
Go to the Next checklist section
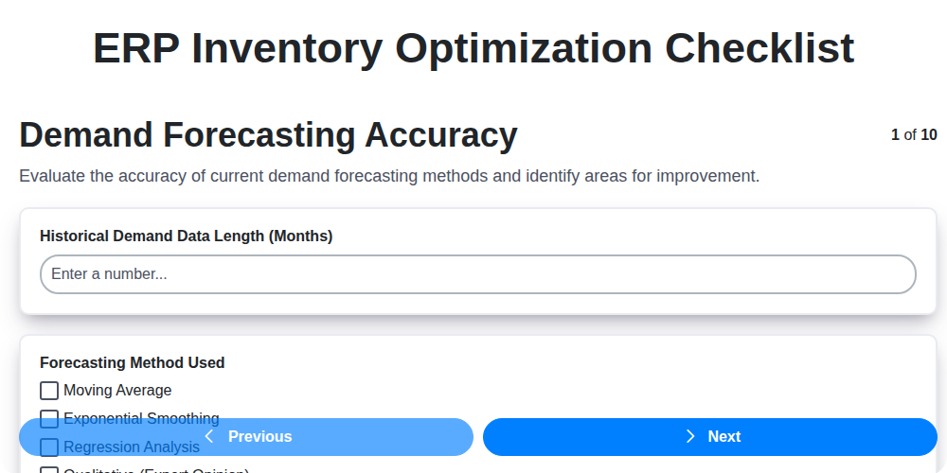[710, 436]
